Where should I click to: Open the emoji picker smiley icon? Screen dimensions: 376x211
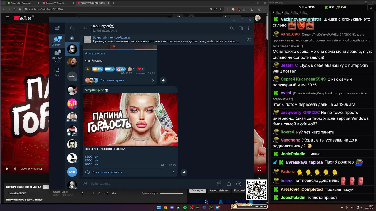[x=239, y=184]
